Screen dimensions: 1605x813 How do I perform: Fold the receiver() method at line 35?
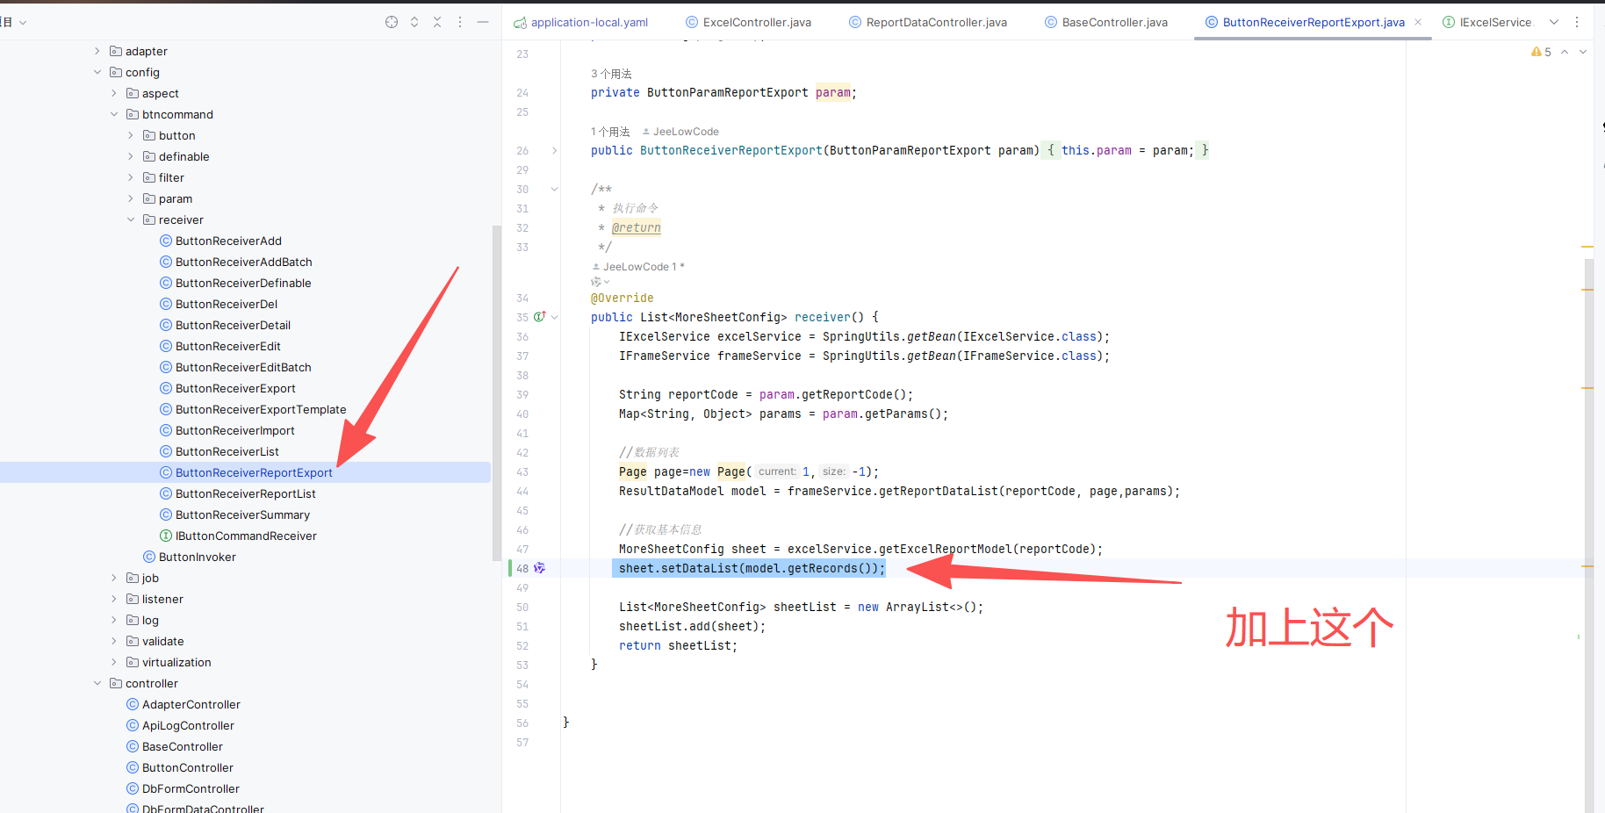554,317
